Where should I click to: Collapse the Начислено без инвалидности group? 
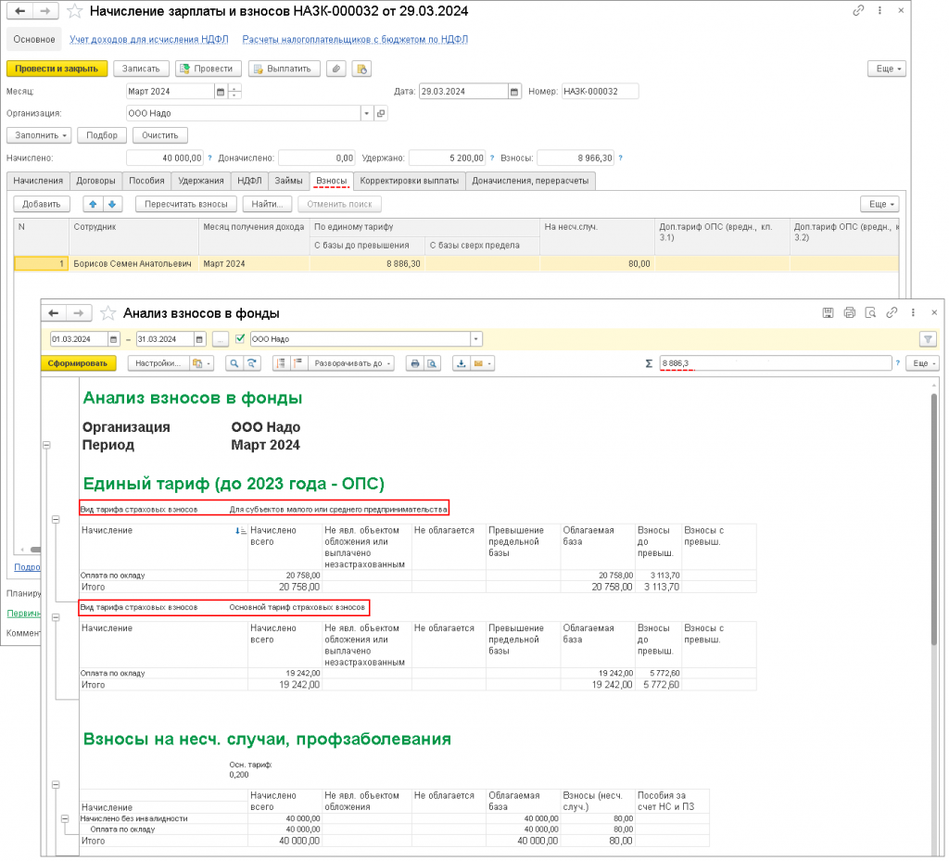66,818
